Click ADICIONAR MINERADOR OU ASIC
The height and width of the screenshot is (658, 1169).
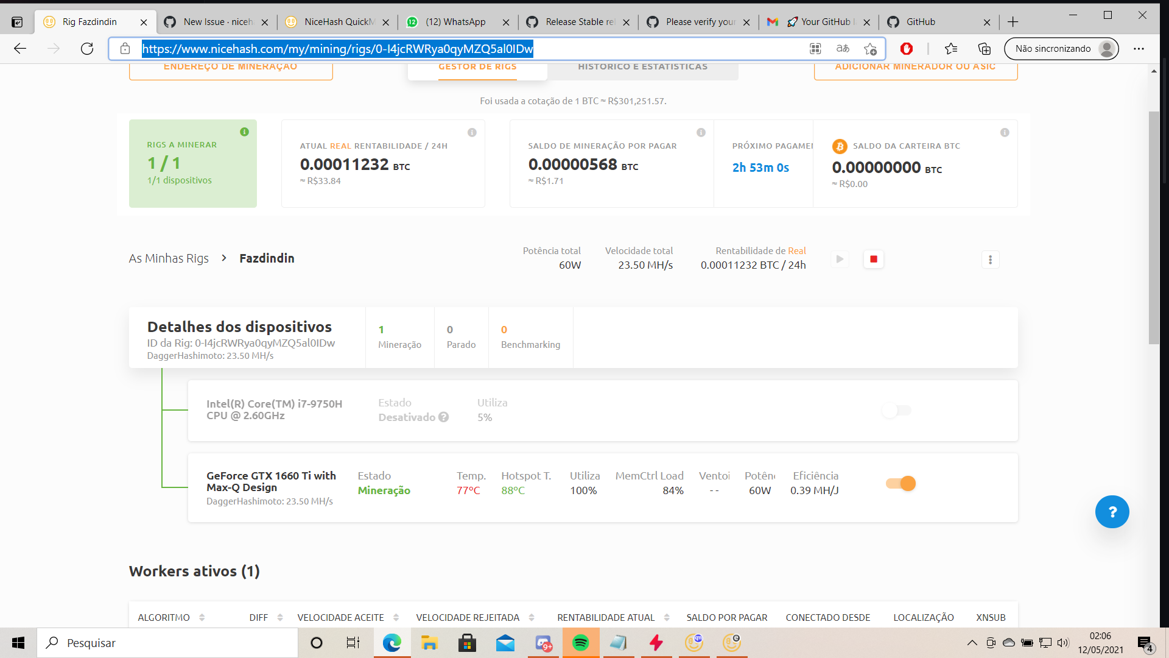(916, 66)
